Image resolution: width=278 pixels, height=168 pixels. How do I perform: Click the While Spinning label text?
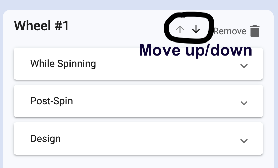63,64
